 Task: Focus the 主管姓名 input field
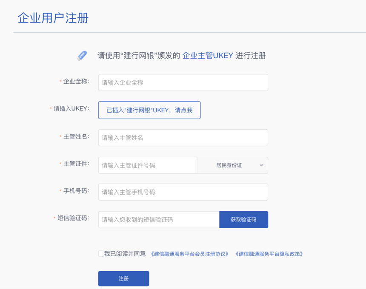(183, 138)
